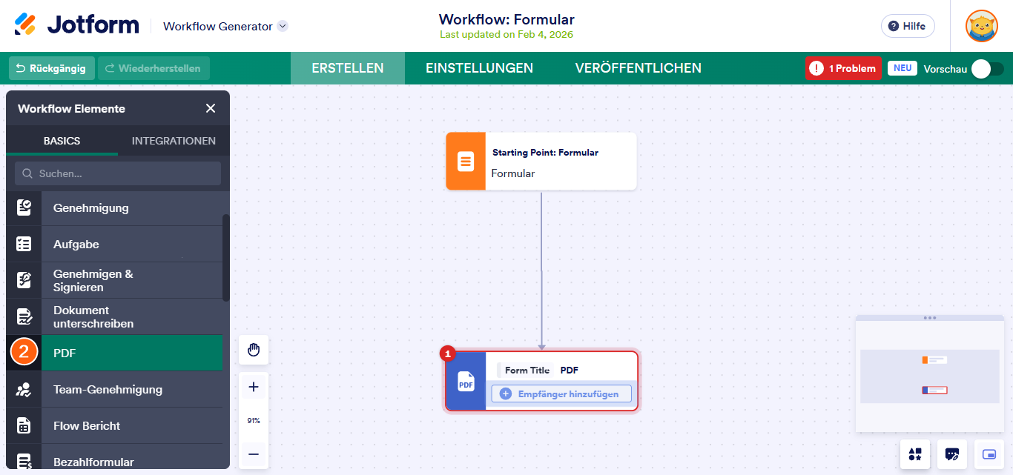Viewport: 1013px width, 475px height.
Task: Toggle the Vorschau preview switch
Action: point(987,67)
